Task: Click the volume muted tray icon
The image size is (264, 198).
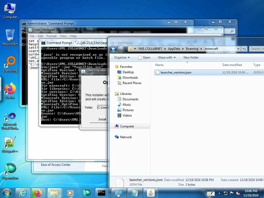Action: pos(238,193)
